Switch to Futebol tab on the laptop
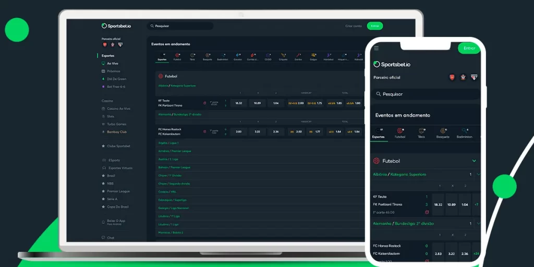The image size is (534, 267). coord(177,57)
